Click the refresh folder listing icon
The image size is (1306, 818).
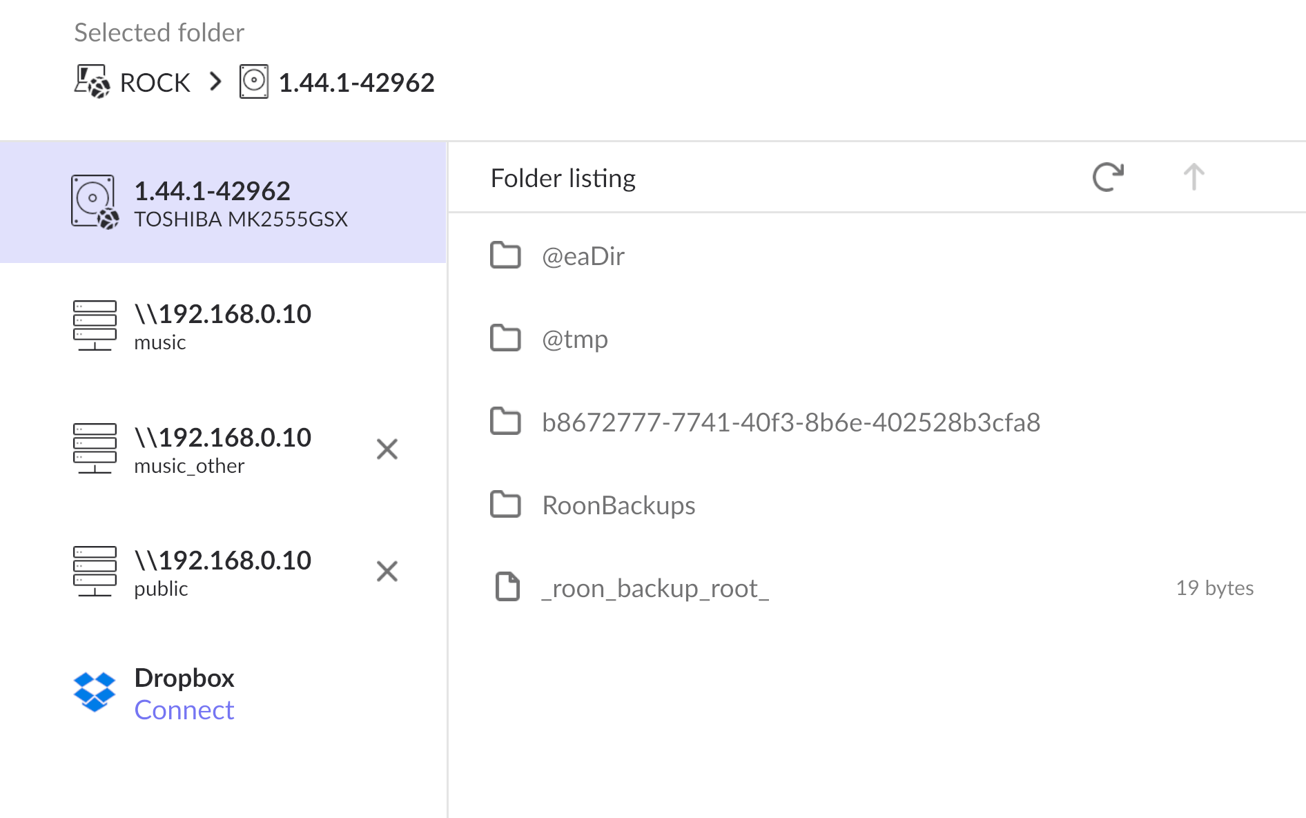tap(1108, 177)
